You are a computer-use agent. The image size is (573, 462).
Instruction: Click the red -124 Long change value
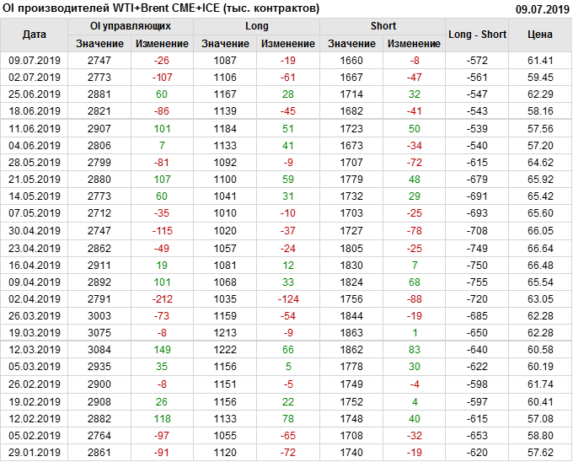tap(288, 298)
